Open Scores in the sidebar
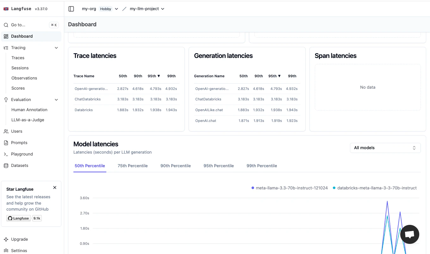 click(x=18, y=88)
